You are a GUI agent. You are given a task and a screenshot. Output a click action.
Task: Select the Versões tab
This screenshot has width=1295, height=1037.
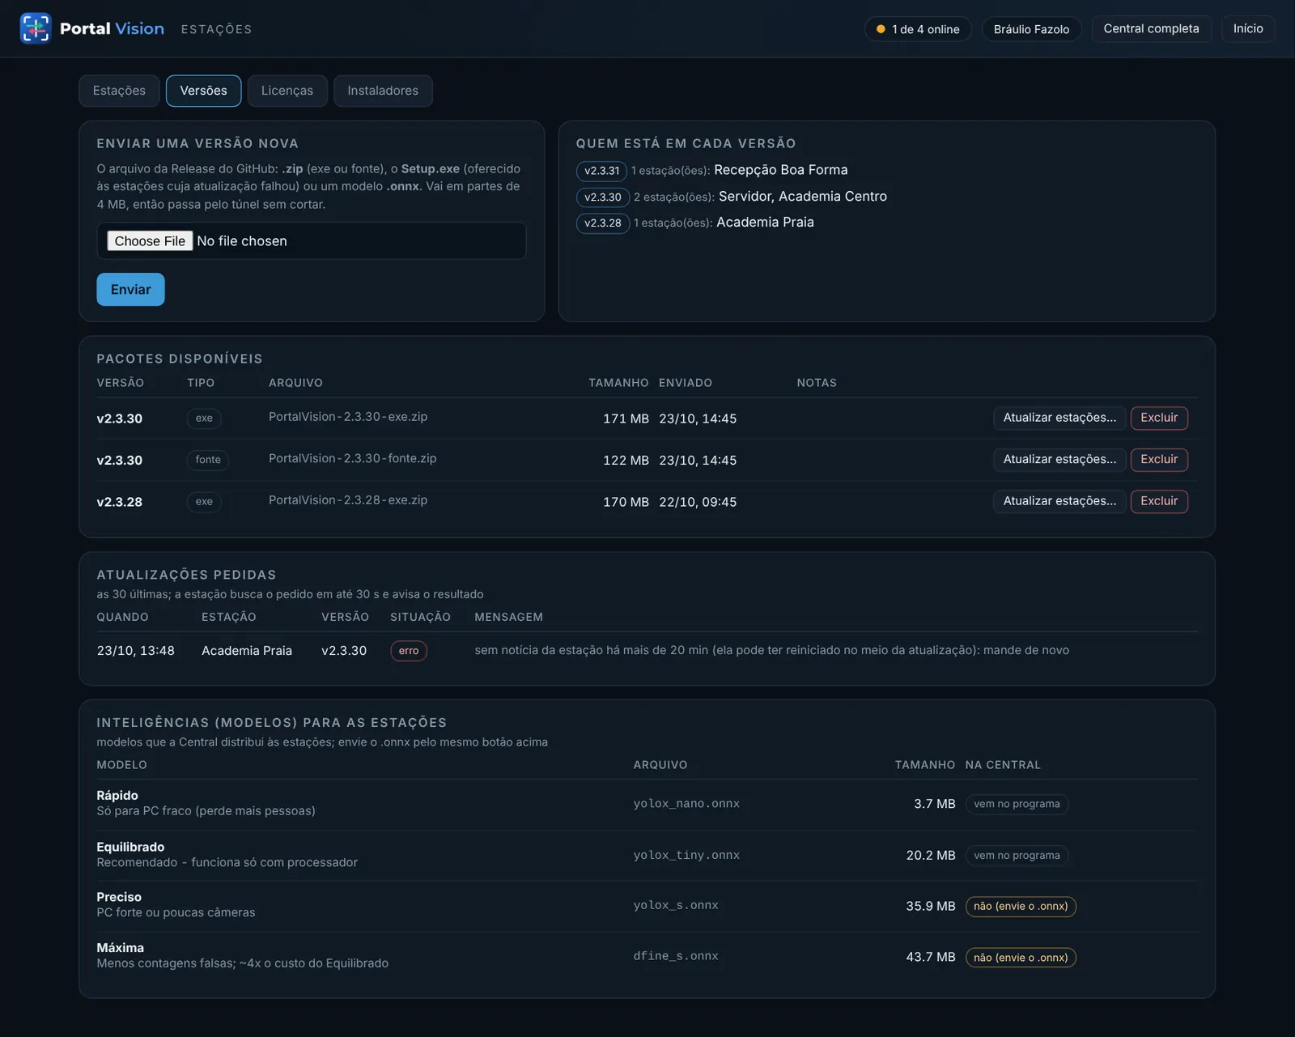coord(203,91)
